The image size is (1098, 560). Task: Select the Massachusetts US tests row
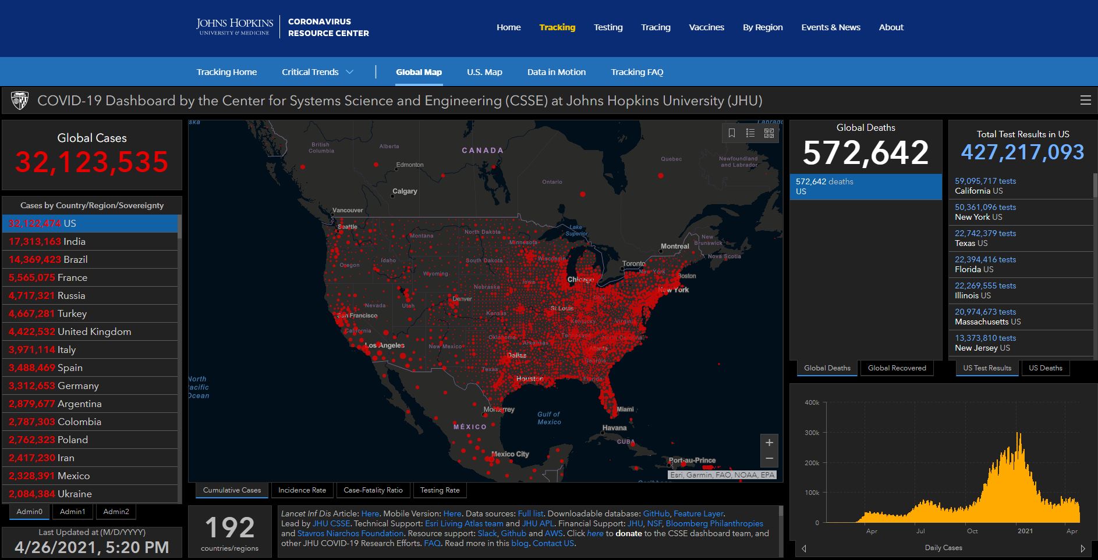click(1021, 317)
